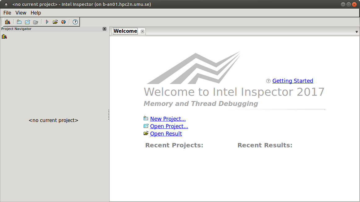The height and width of the screenshot is (202, 360).
Task: Click the Help question mark toolbar icon
Action: pos(75,22)
